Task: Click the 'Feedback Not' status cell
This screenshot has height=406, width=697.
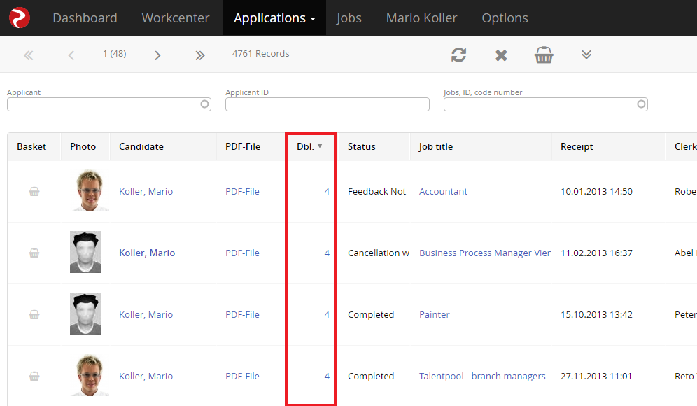Action: pos(379,191)
